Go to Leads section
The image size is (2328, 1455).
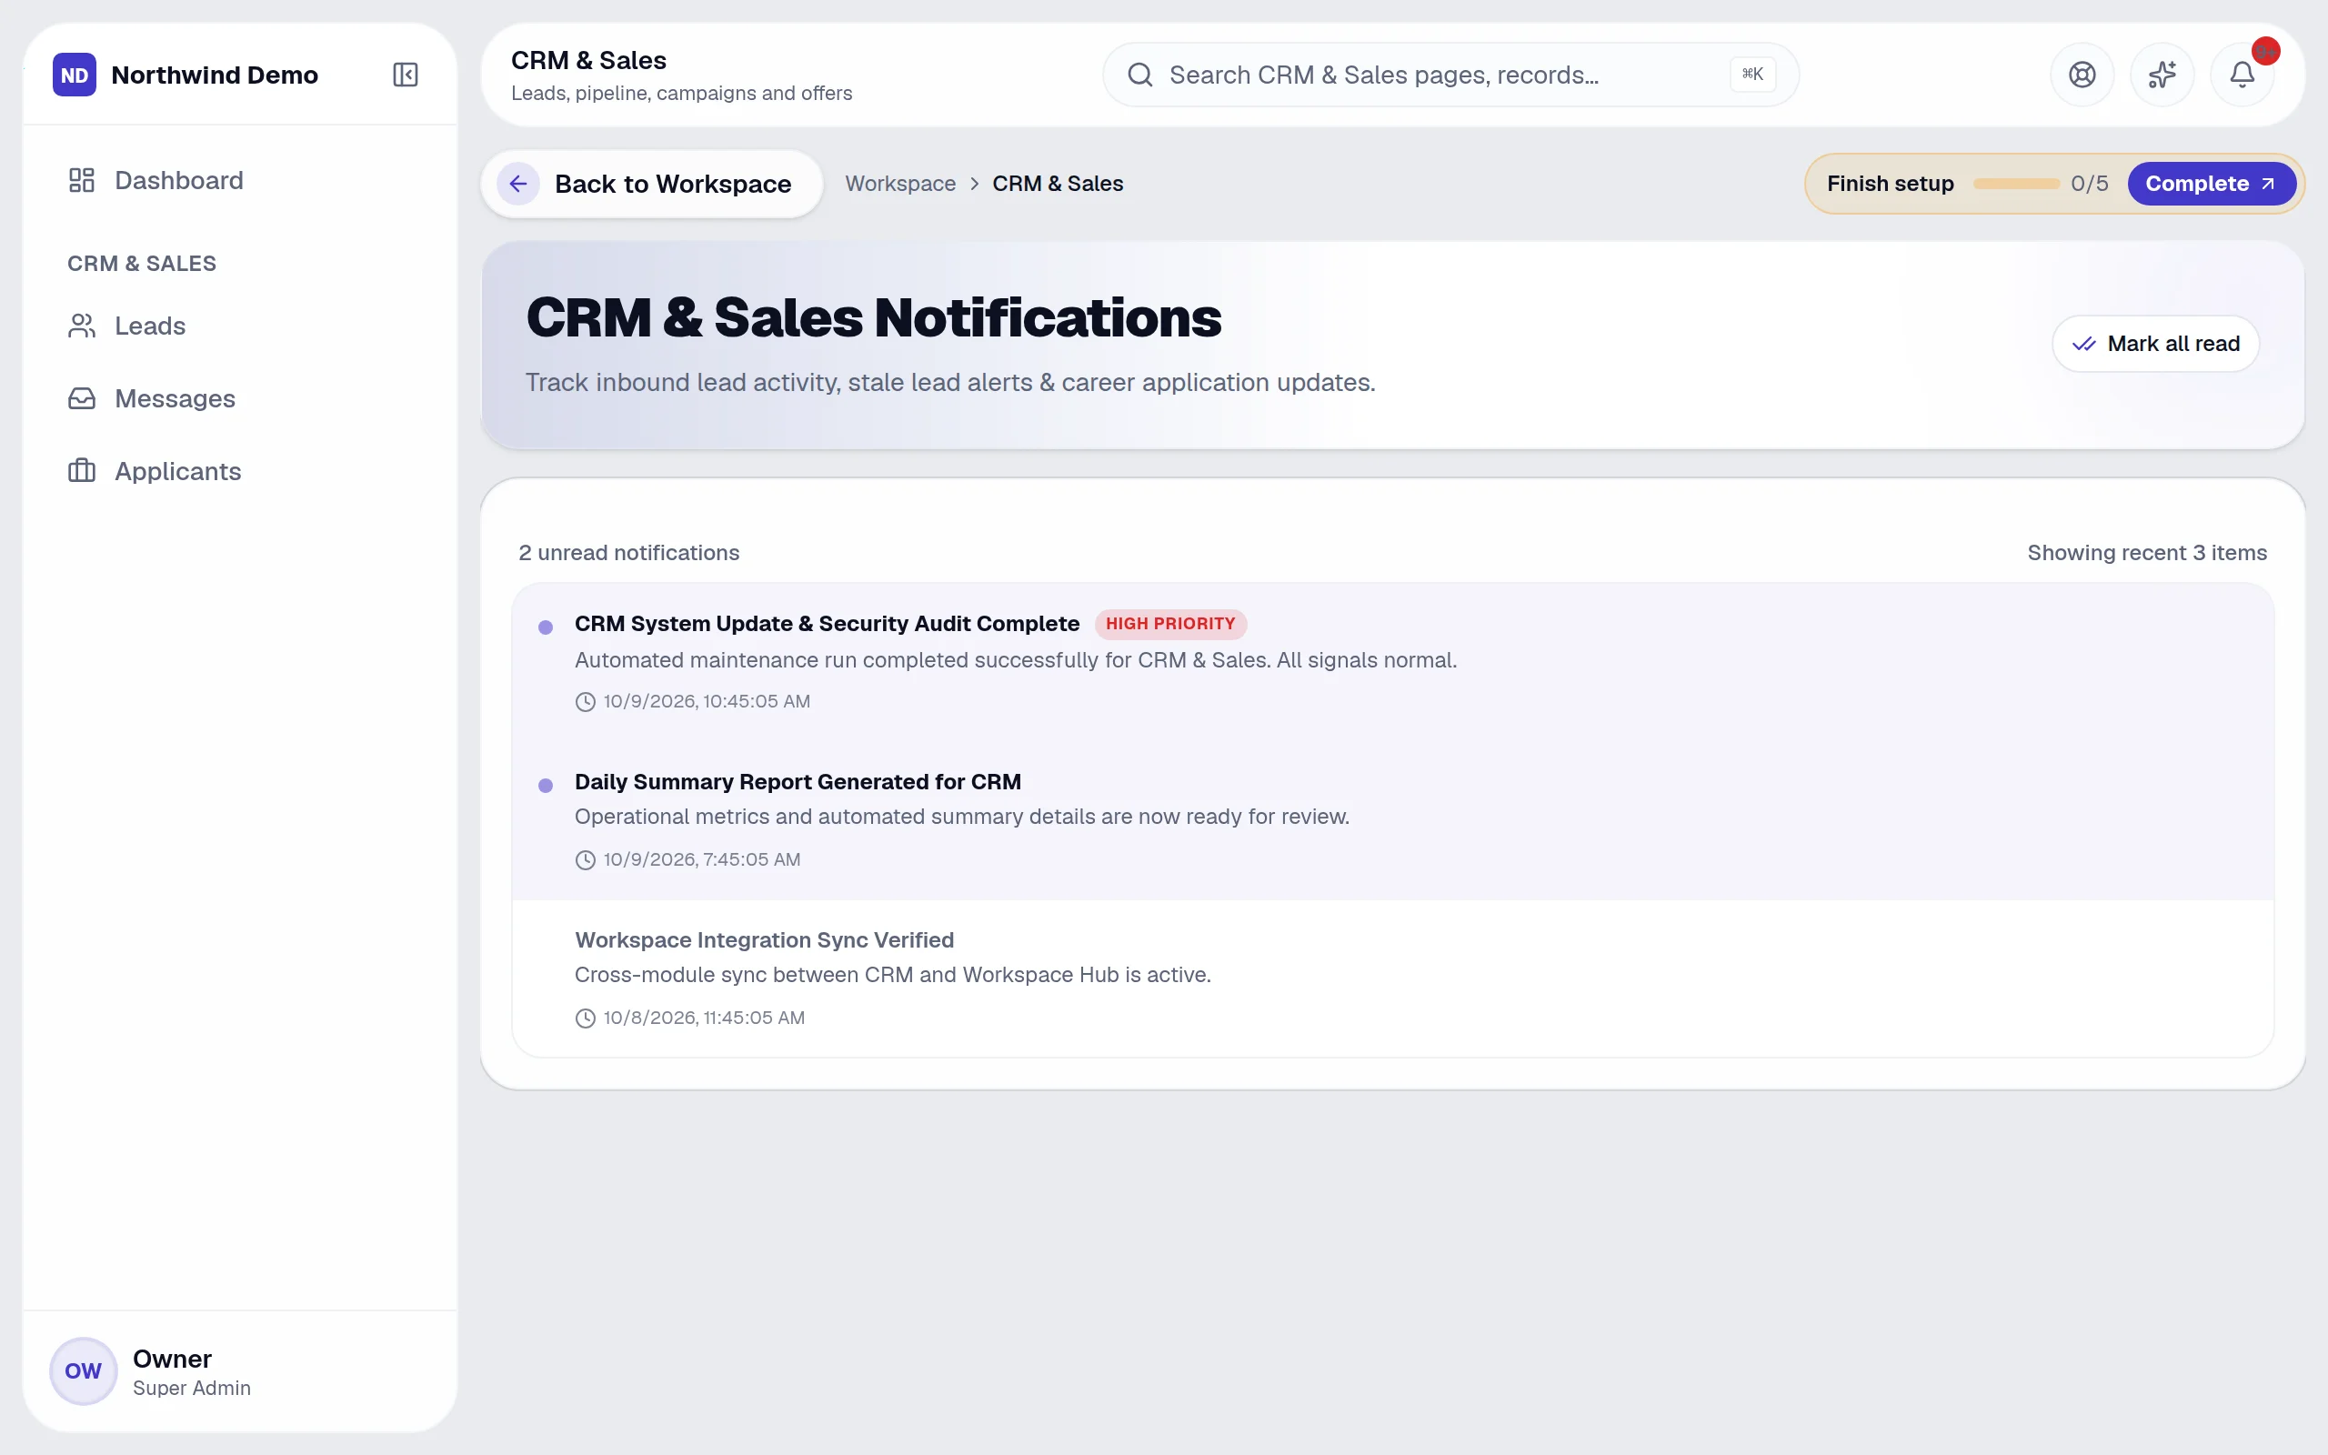click(x=239, y=326)
